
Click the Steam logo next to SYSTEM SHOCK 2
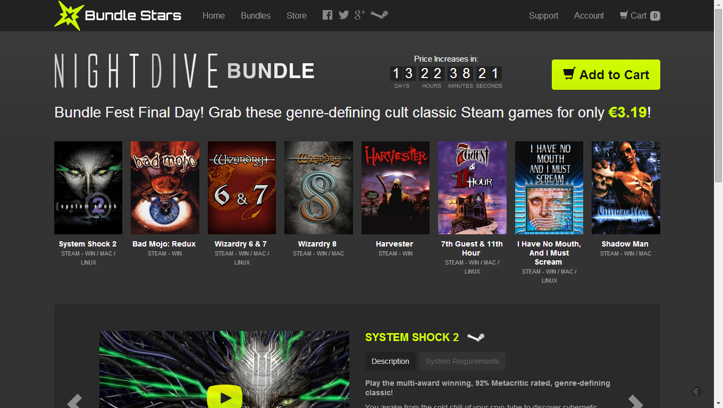pos(476,336)
